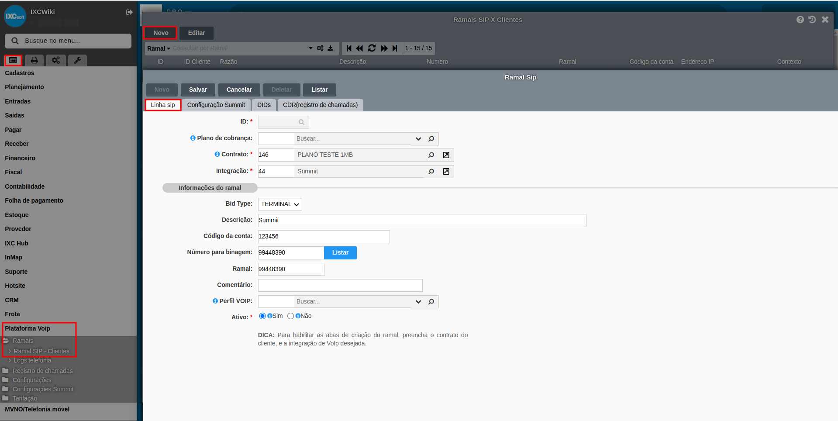The width and height of the screenshot is (838, 421).
Task: Click the history restore icon in title bar
Action: (x=812, y=20)
